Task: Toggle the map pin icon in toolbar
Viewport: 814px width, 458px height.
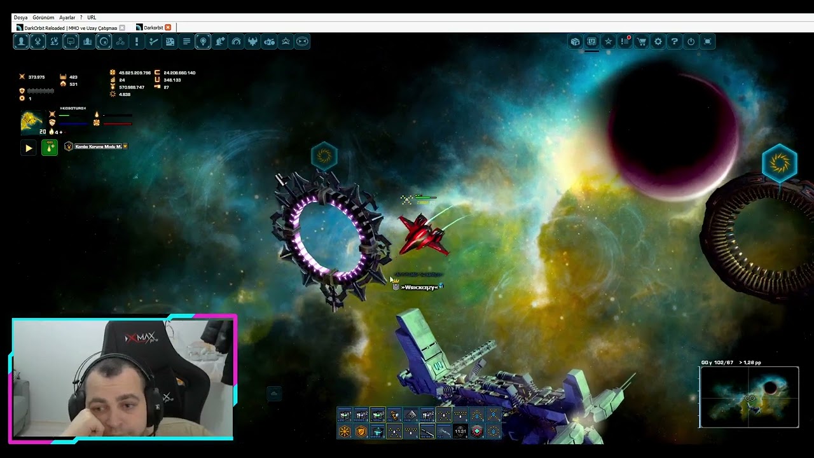Action: (x=203, y=41)
